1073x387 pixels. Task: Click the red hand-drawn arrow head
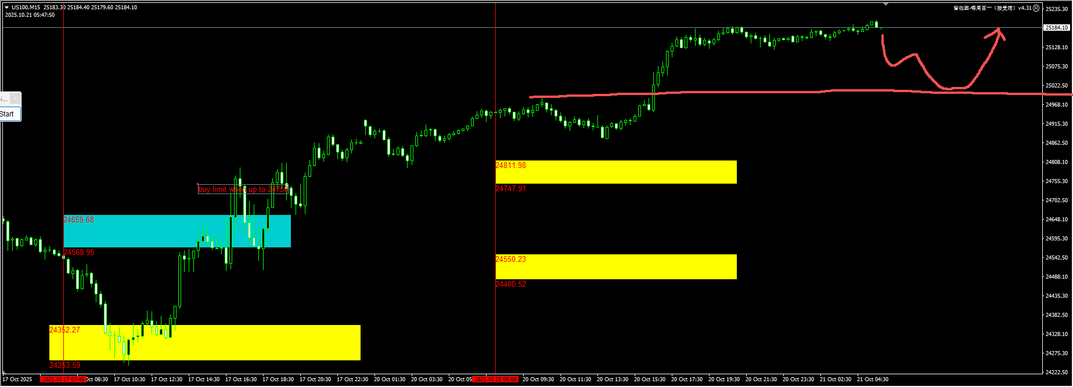pos(999,33)
